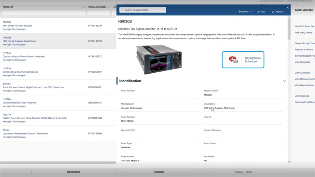
Task: Click Add to My Assets
Action: [304, 33]
